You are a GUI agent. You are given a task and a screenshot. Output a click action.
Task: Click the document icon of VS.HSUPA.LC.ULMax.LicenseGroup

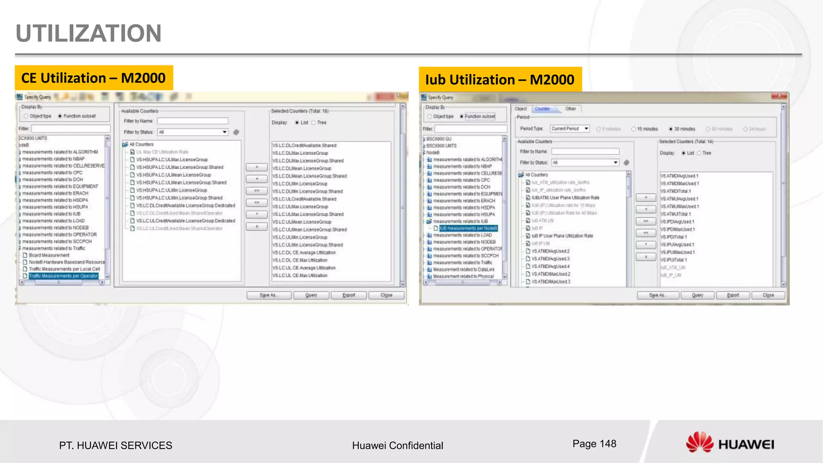click(x=132, y=160)
